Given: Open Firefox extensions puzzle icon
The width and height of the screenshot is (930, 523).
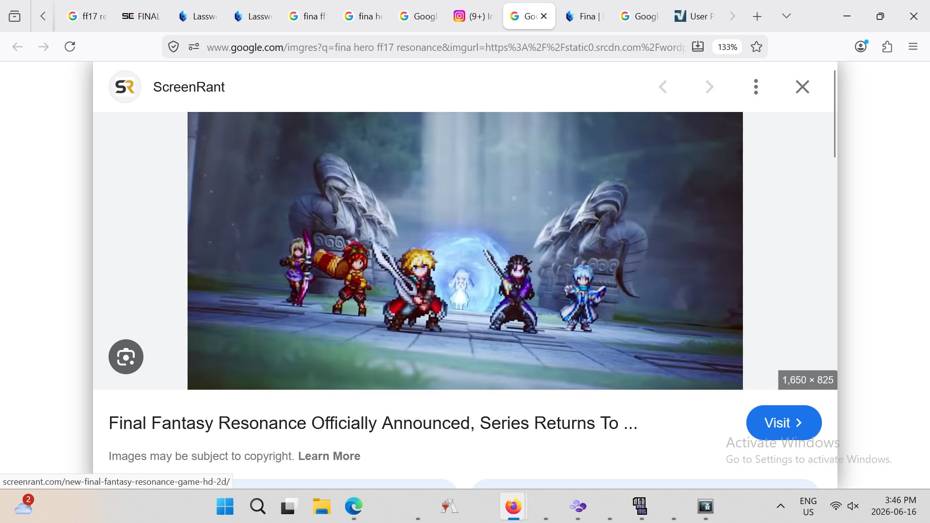Looking at the screenshot, I should coord(887,47).
